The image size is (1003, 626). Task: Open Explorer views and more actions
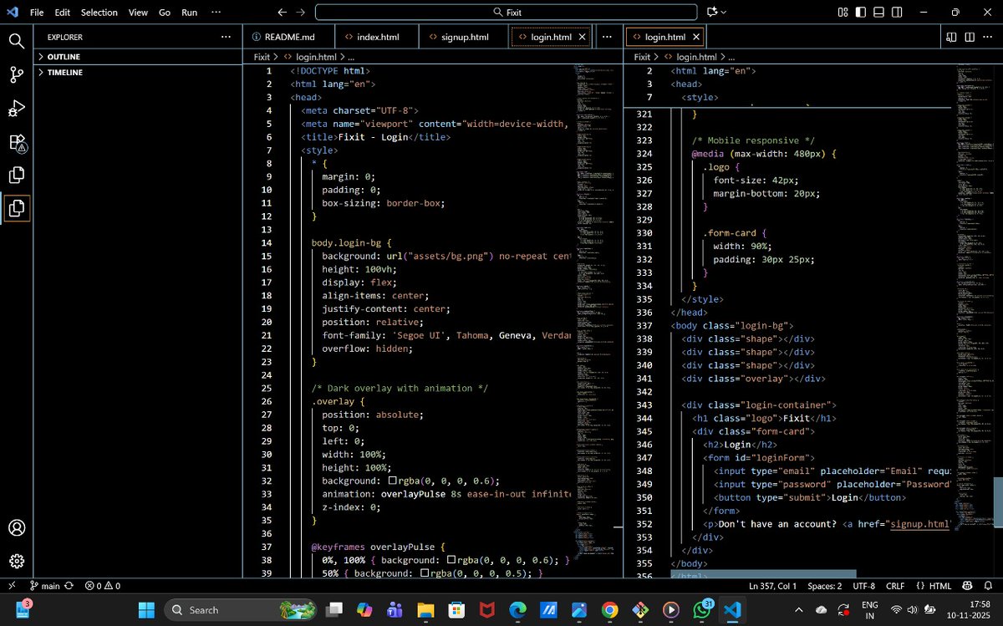[226, 37]
